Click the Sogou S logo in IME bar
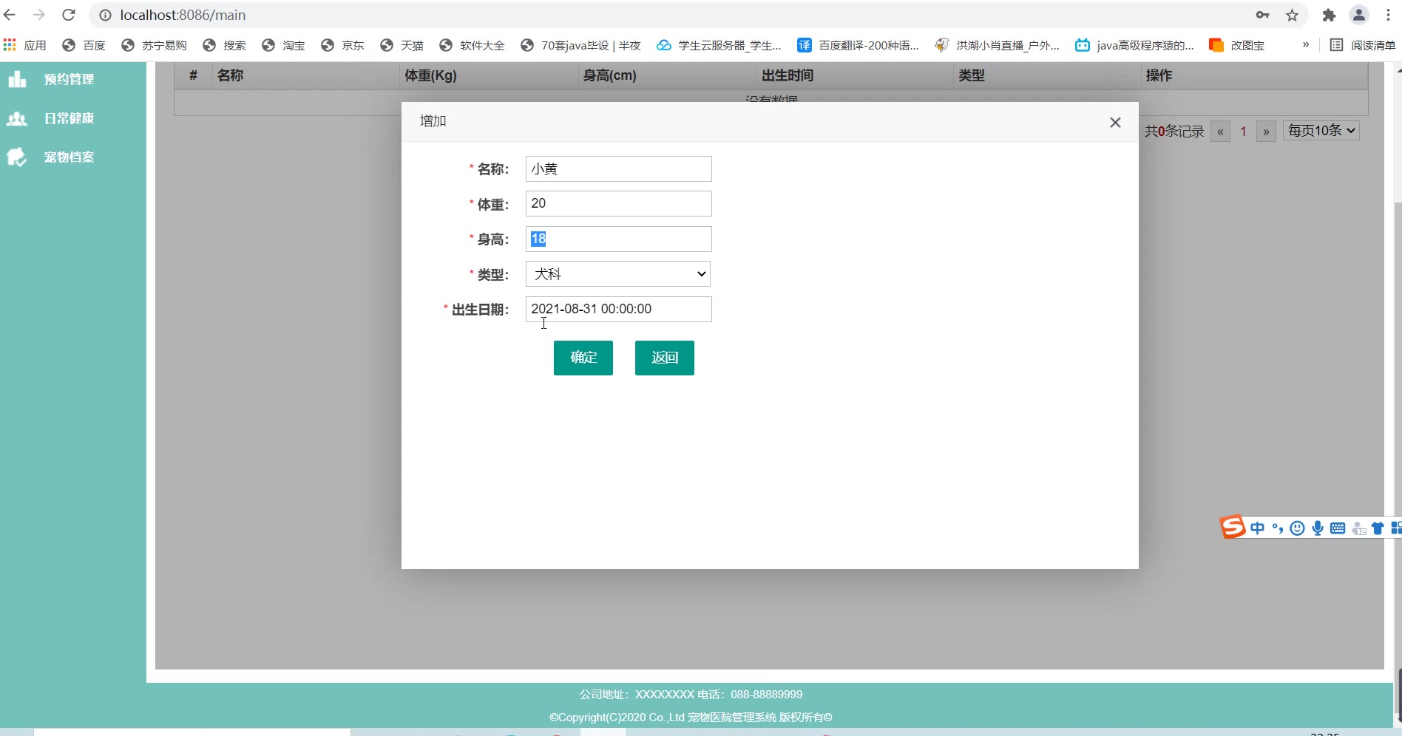This screenshot has width=1402, height=736. (1233, 527)
